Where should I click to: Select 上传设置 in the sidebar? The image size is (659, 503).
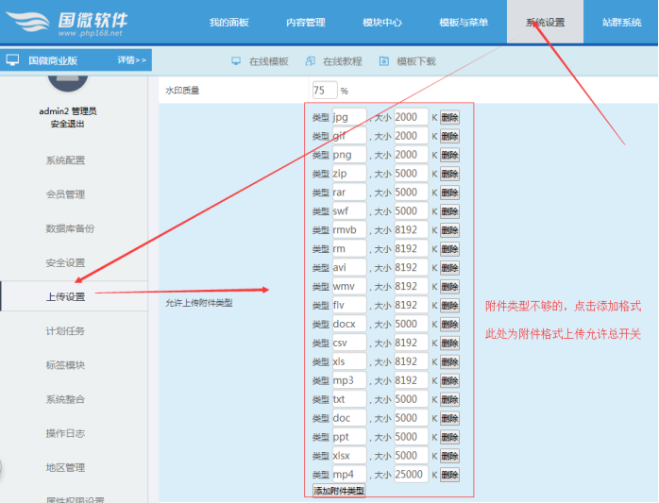[x=65, y=297]
